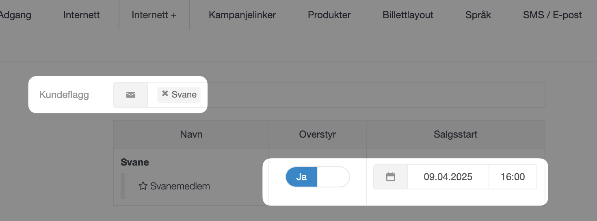This screenshot has height=221, width=597.
Task: Select the Internett + tab
Action: tap(154, 15)
